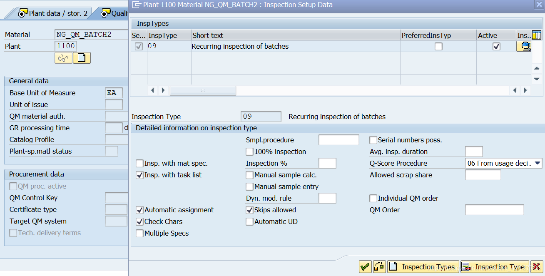Click the Choose selection icon next to the checkmark
Screen dimensions: 545x276
379,266
